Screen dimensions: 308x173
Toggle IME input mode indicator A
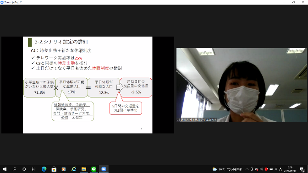(280, 169)
